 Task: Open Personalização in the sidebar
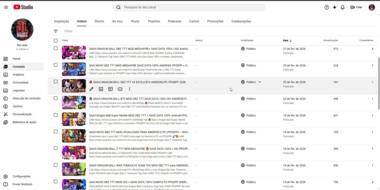point(22,114)
